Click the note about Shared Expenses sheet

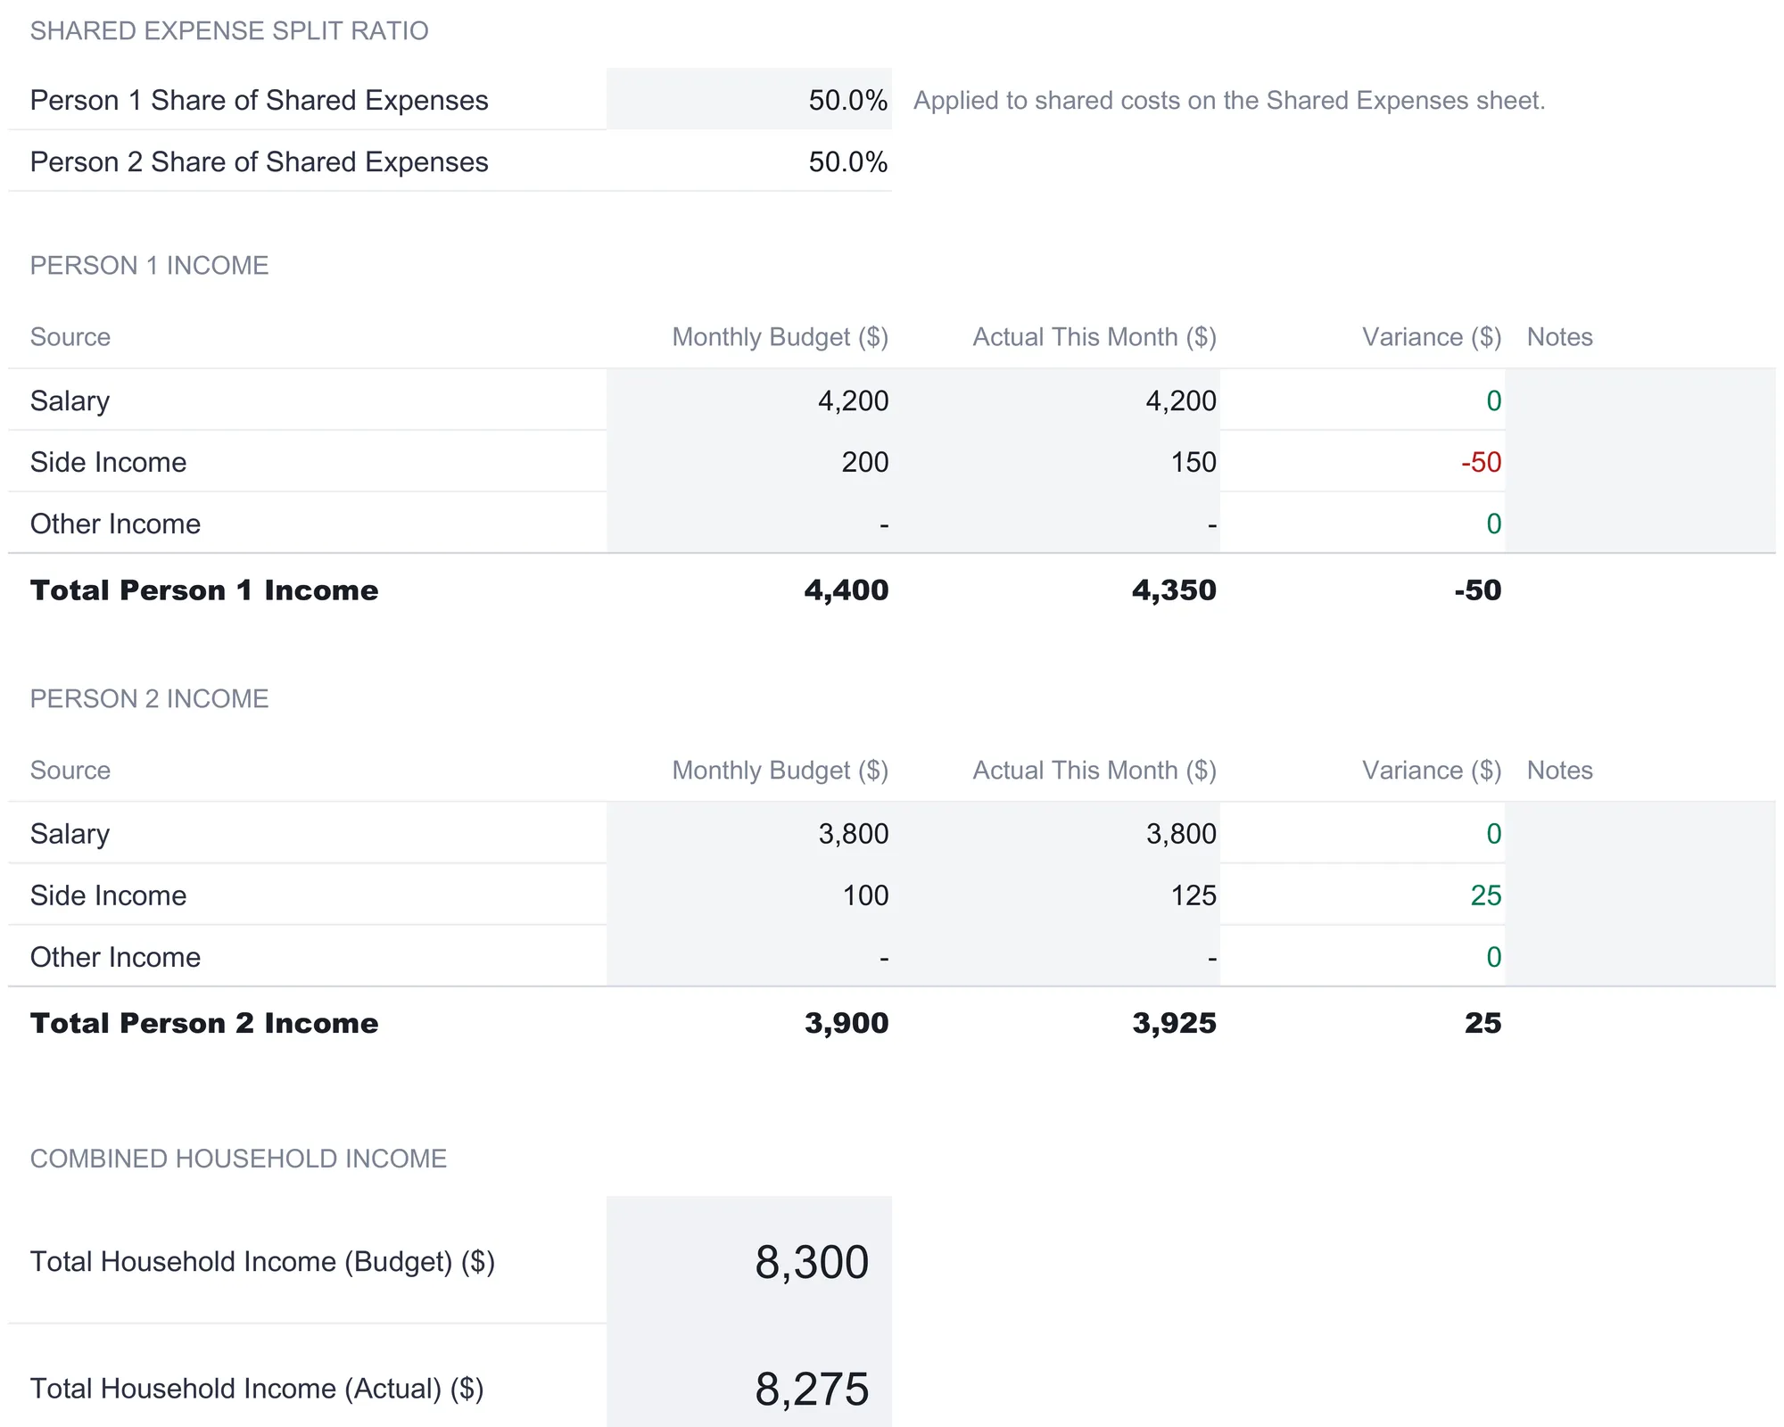pos(1229,100)
